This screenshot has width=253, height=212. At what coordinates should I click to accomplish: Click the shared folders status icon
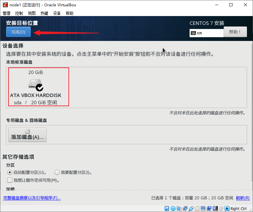coord(197,209)
